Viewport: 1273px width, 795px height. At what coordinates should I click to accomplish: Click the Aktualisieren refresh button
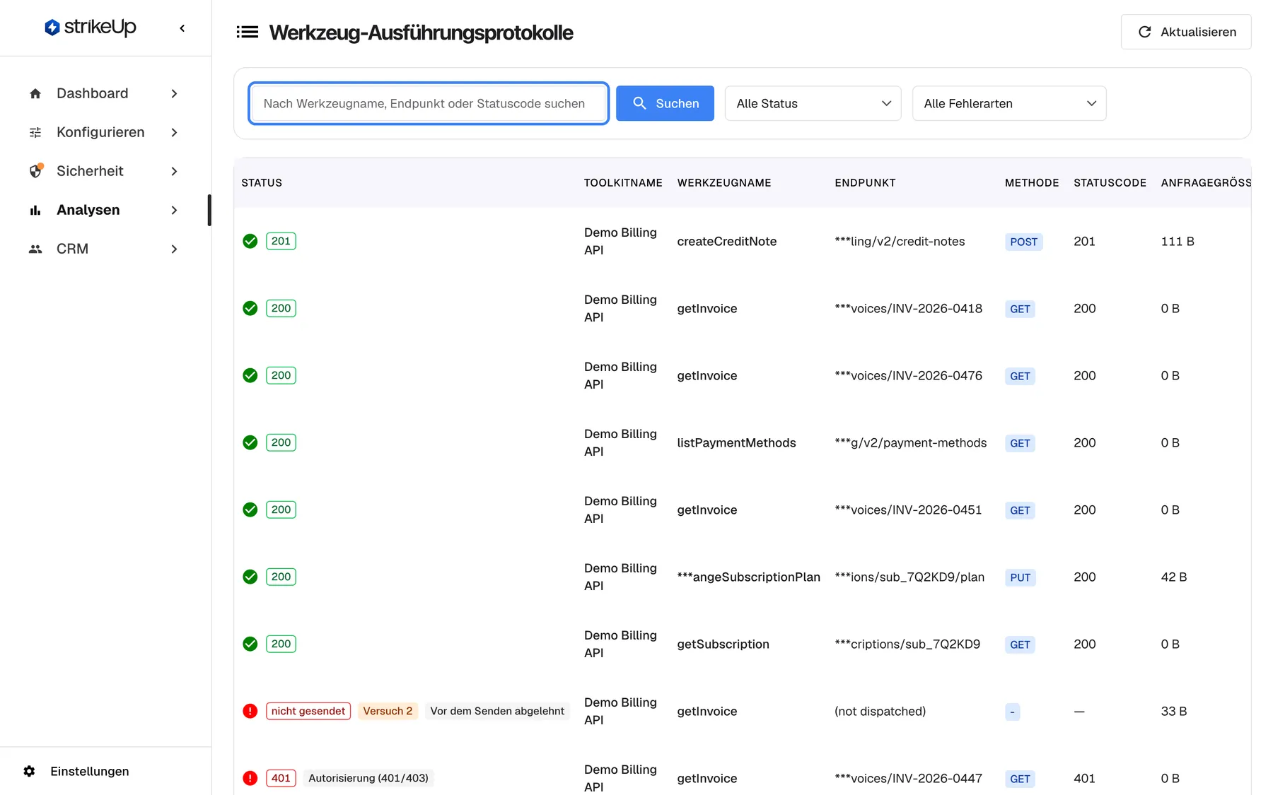pyautogui.click(x=1186, y=32)
